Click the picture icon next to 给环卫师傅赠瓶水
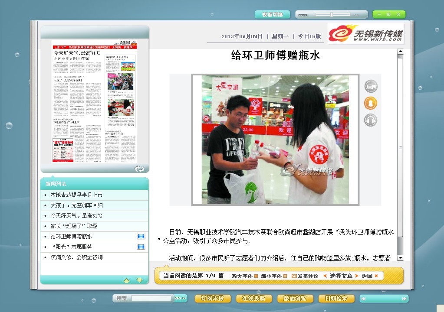 [x=141, y=237]
